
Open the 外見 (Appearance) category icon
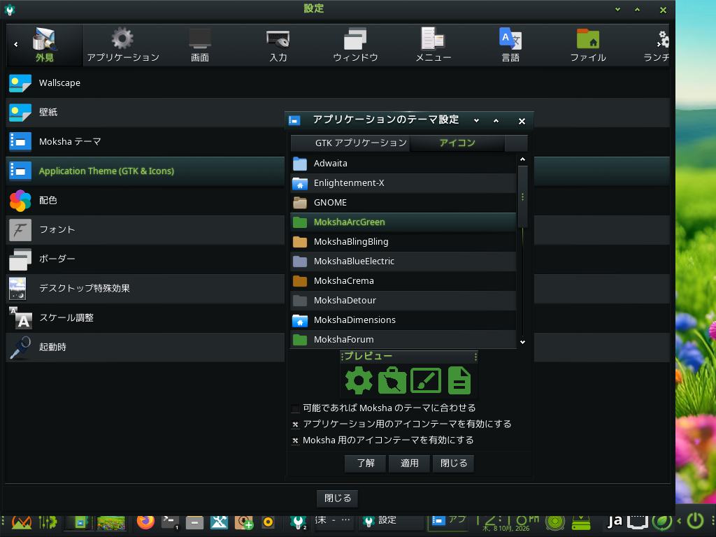click(45, 45)
